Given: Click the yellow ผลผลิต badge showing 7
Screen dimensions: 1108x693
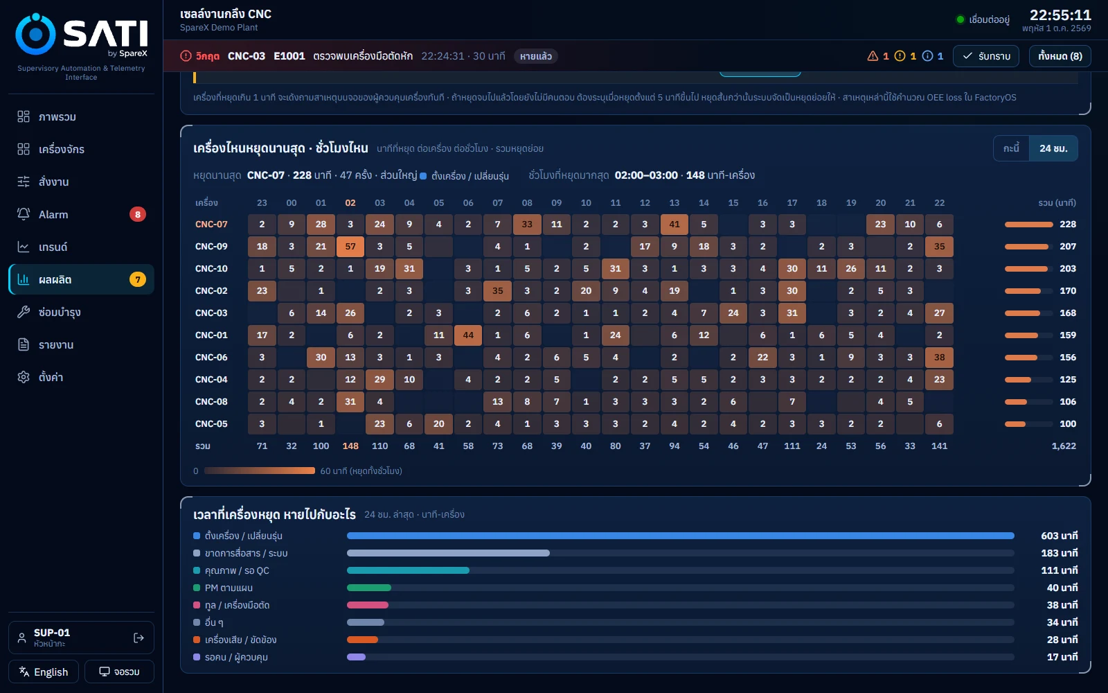Looking at the screenshot, I should [x=138, y=279].
